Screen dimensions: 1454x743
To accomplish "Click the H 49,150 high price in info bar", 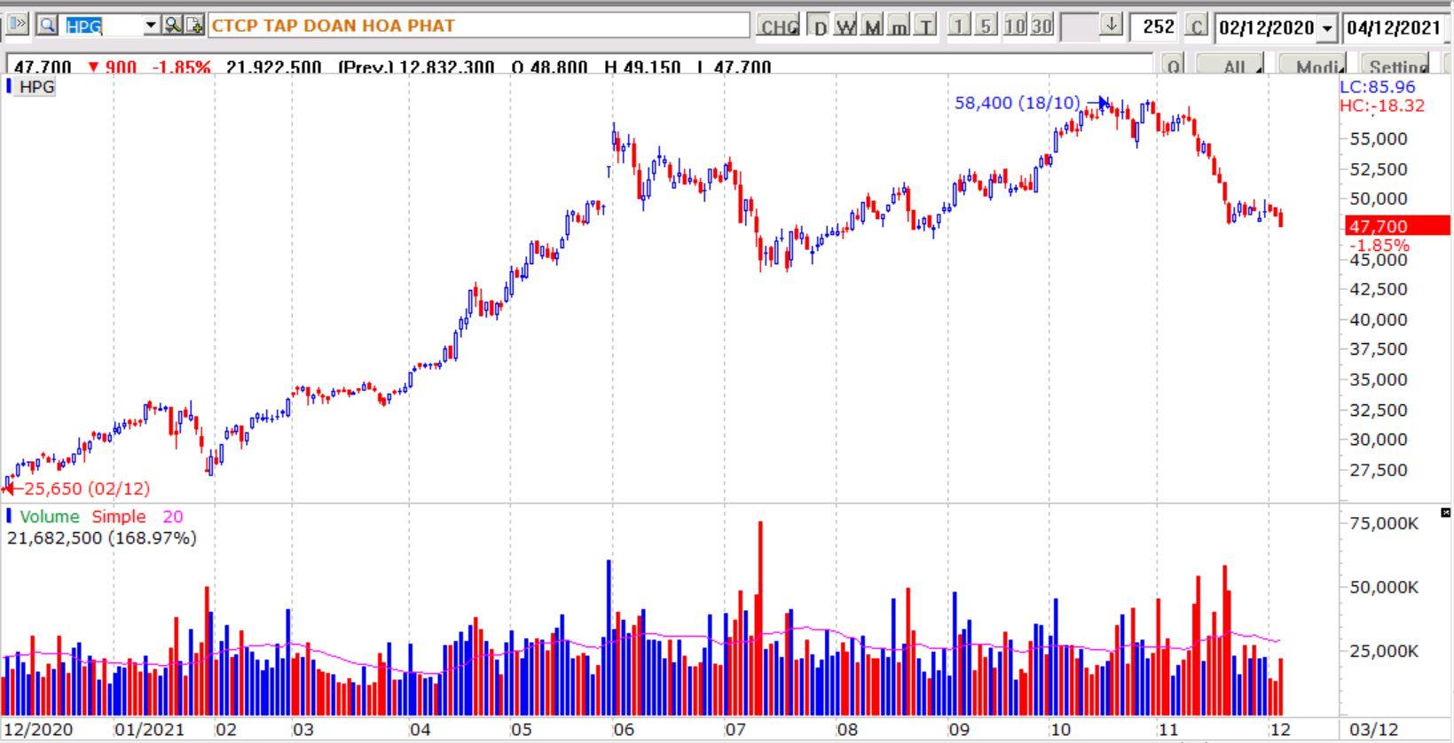I will point(642,66).
